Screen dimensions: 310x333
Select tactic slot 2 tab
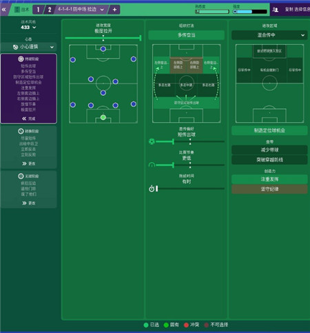pyautogui.click(x=50, y=10)
